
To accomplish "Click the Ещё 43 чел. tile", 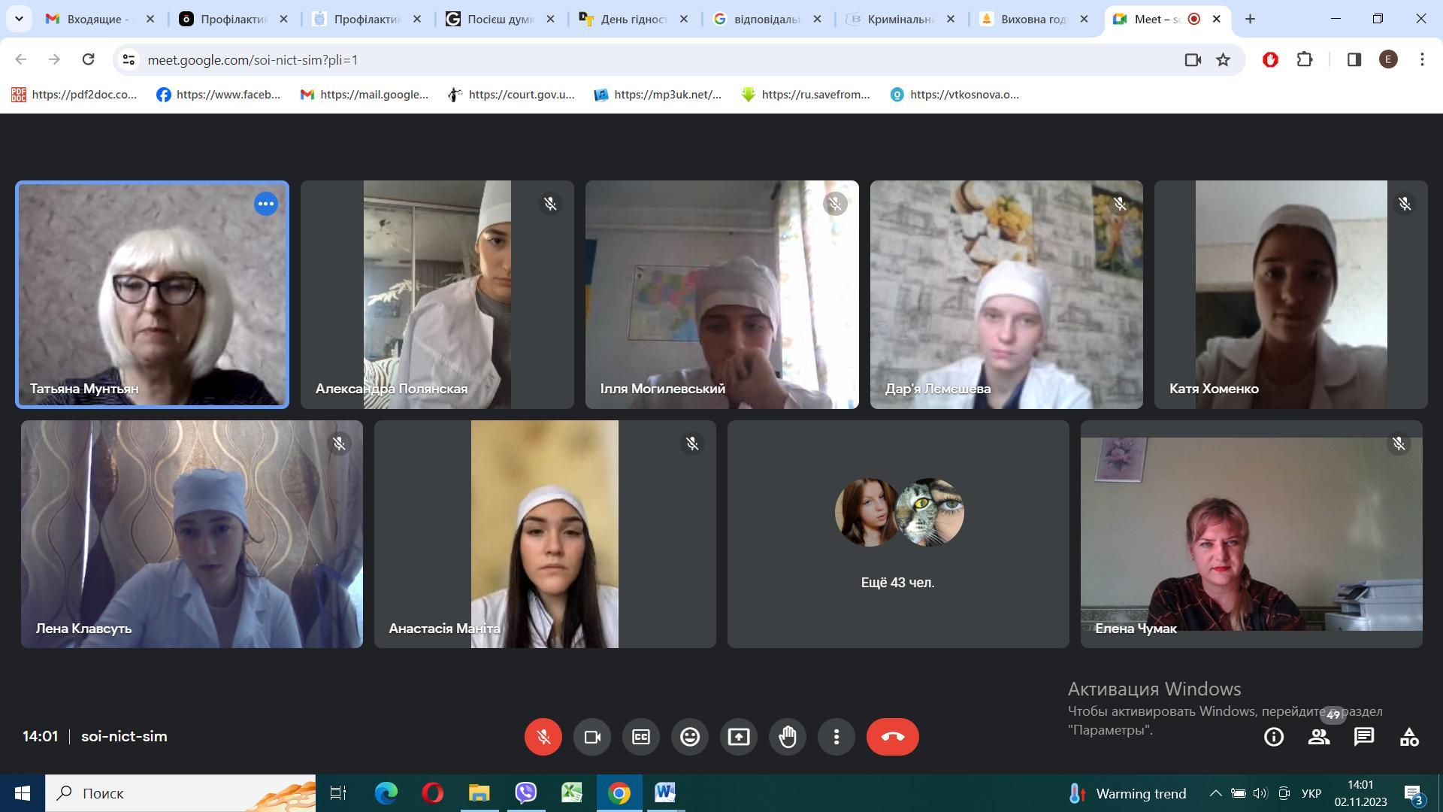I will 897,534.
